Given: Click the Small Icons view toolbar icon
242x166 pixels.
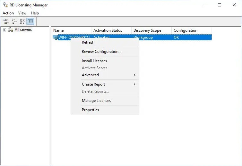Looking at the screenshot, I should coord(14,21).
